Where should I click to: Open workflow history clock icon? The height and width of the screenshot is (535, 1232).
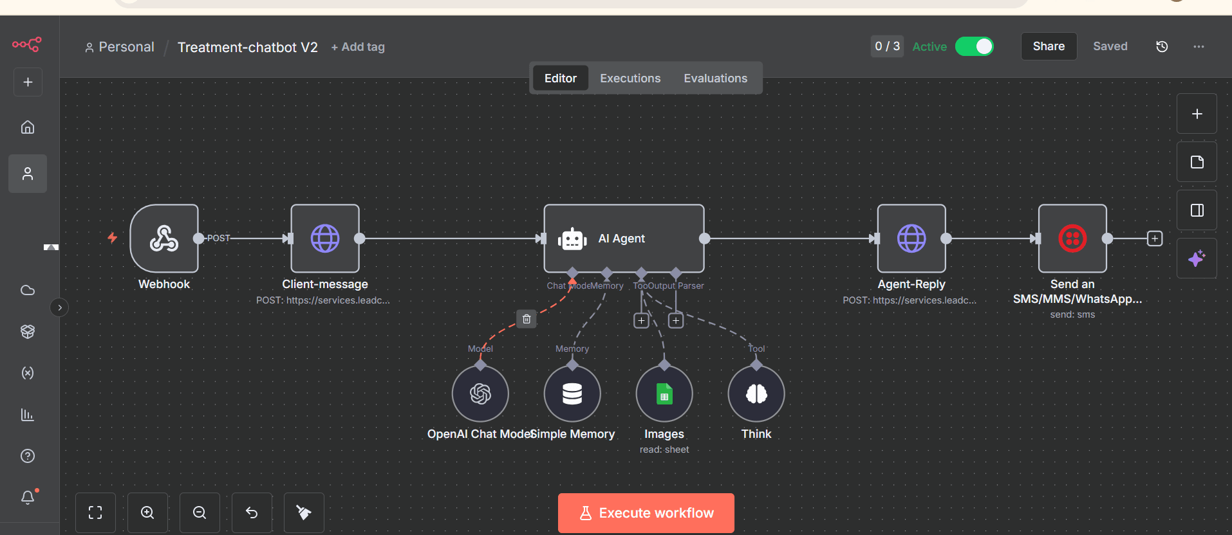(1162, 46)
